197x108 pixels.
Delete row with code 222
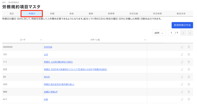[189, 69]
